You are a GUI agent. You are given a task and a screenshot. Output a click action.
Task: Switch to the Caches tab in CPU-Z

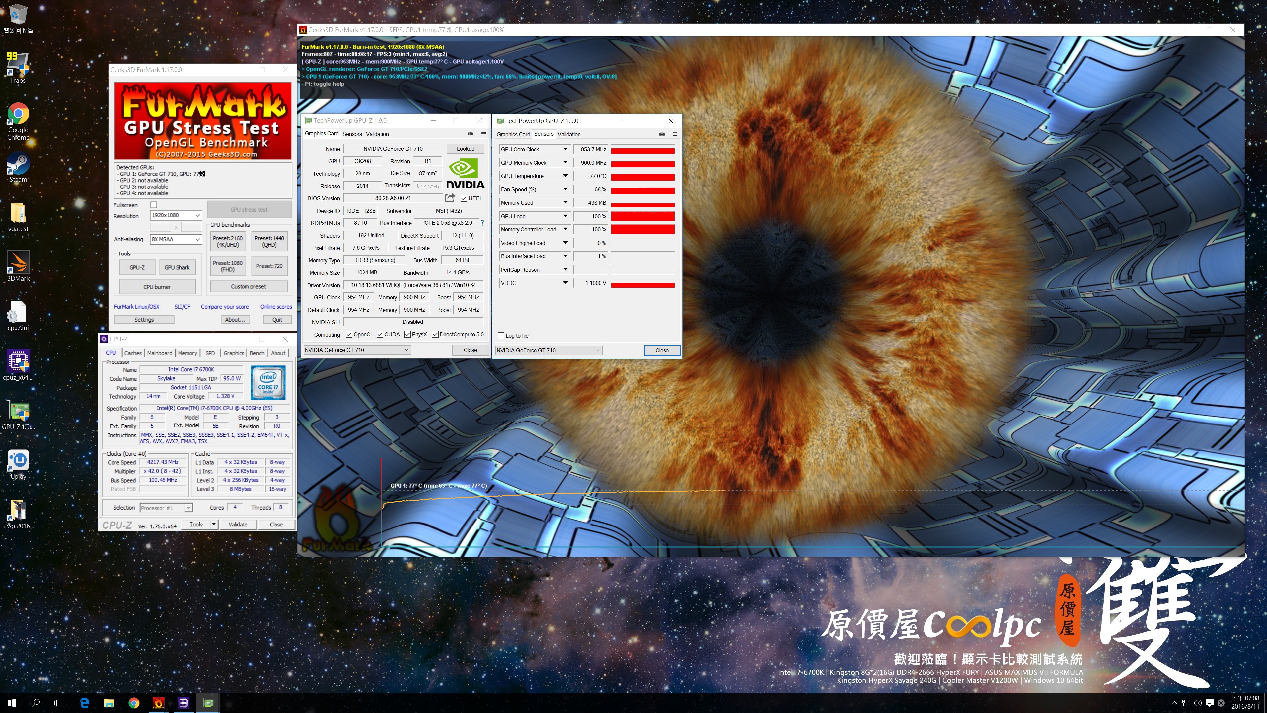133,353
